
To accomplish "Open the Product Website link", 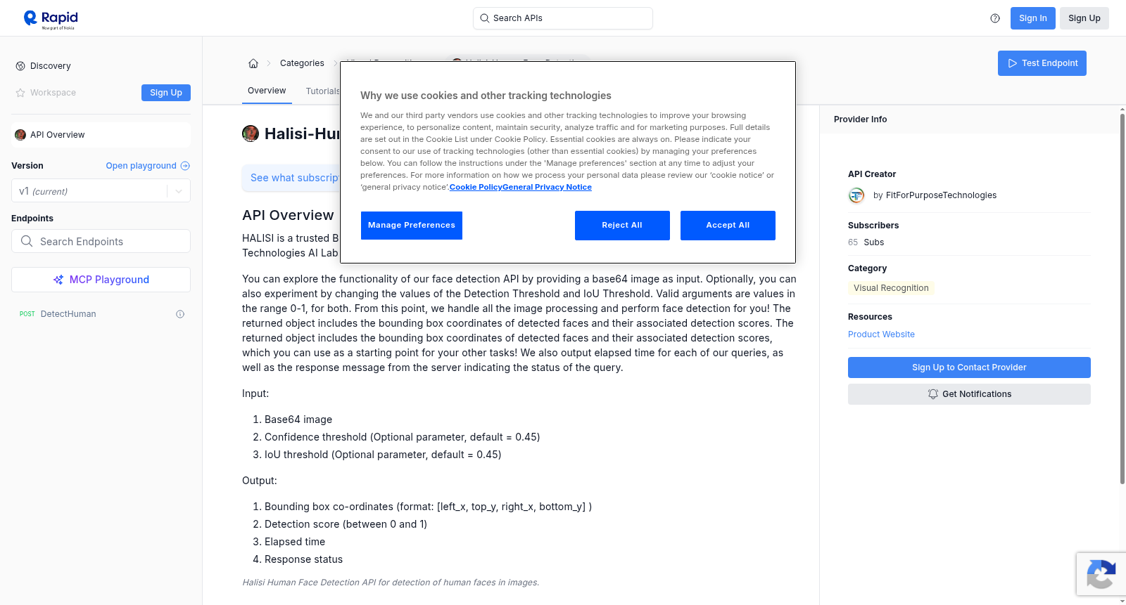I will (881, 334).
